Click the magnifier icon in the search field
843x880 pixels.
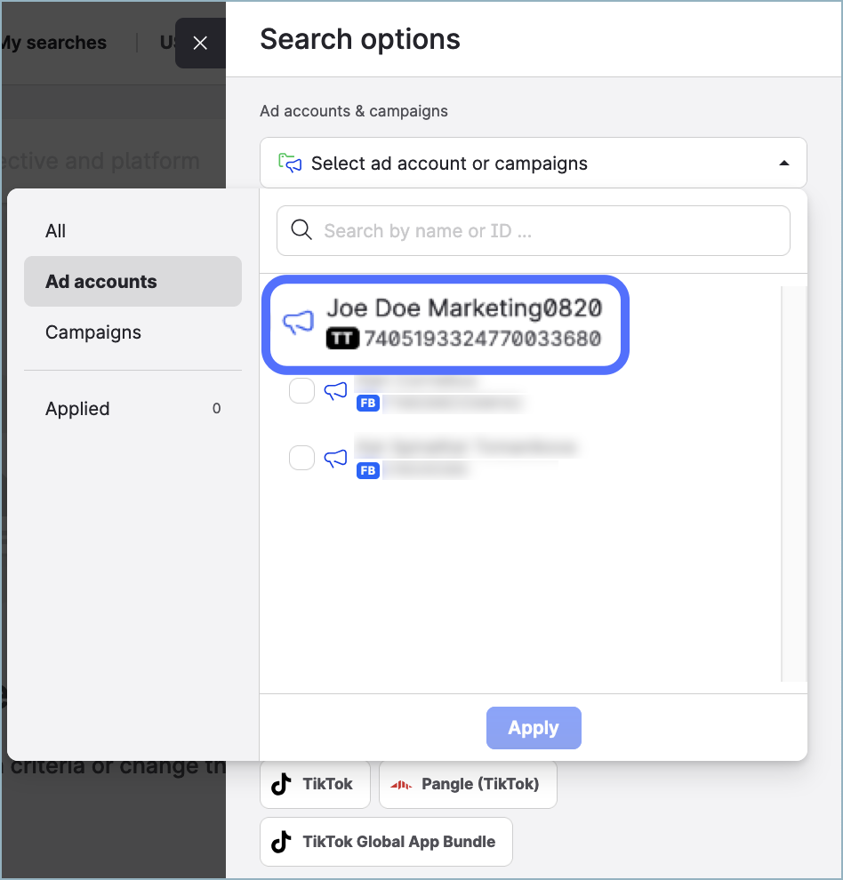click(x=301, y=231)
